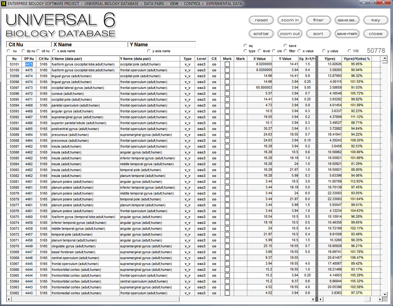Click the zoom in button
The width and height of the screenshot is (393, 306).
[290, 20]
